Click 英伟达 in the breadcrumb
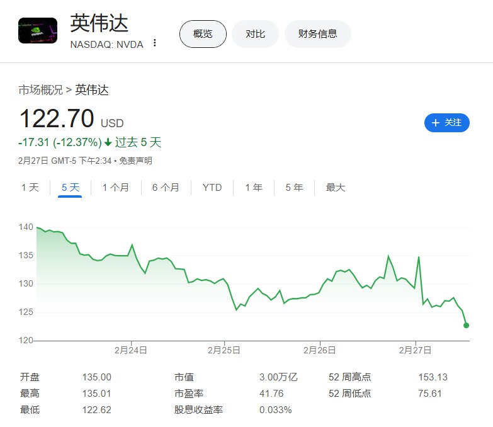Viewport: 493px width, 427px height. click(92, 90)
